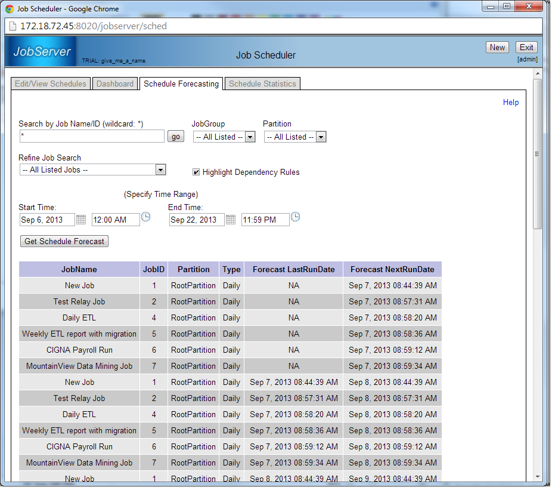The width and height of the screenshot is (552, 487).
Task: Click the New button in header
Action: 497,48
